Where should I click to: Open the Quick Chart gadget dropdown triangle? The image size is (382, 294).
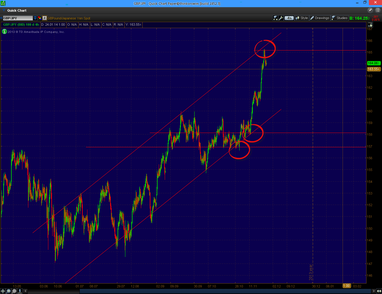[x=4, y=10]
